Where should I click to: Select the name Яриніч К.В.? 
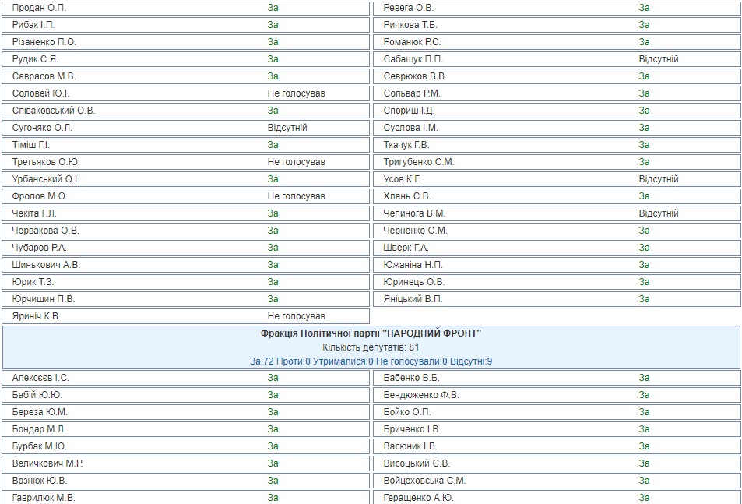pyautogui.click(x=37, y=316)
